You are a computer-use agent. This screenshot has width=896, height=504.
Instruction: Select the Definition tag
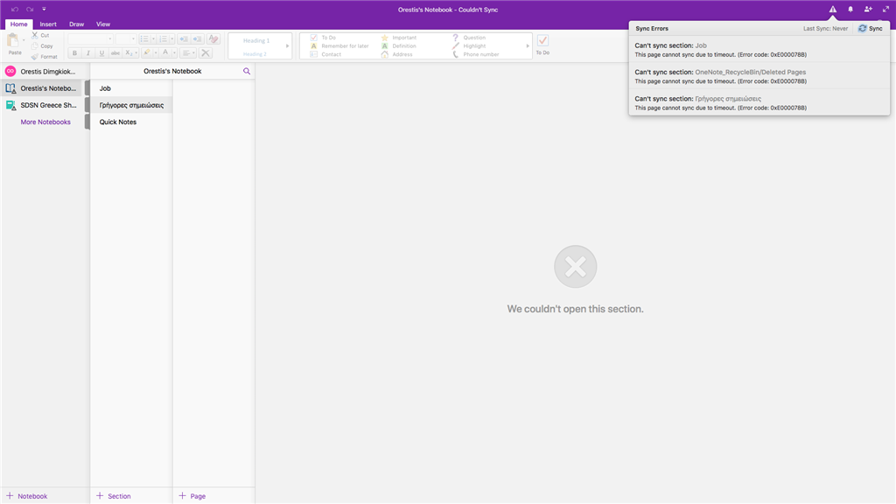click(399, 45)
